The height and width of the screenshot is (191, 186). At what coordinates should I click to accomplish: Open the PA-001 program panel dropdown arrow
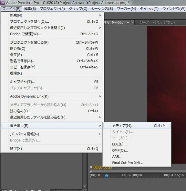(128, 23)
